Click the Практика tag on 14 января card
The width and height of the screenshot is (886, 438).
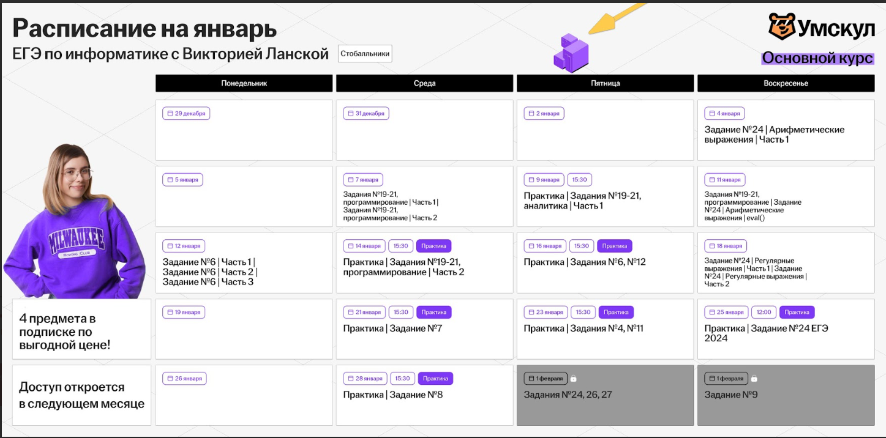coord(434,246)
